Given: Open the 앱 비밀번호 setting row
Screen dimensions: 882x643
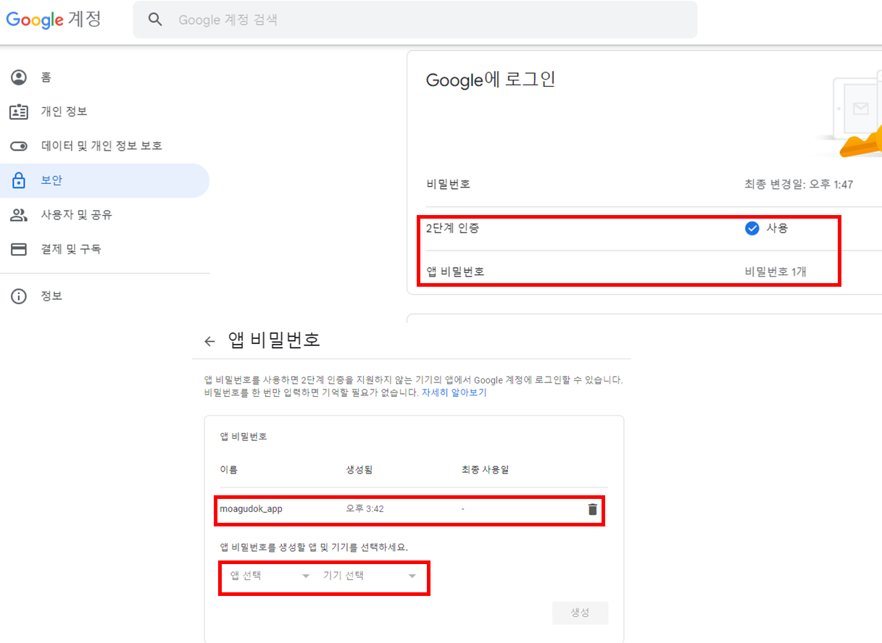Looking at the screenshot, I should click(x=645, y=272).
